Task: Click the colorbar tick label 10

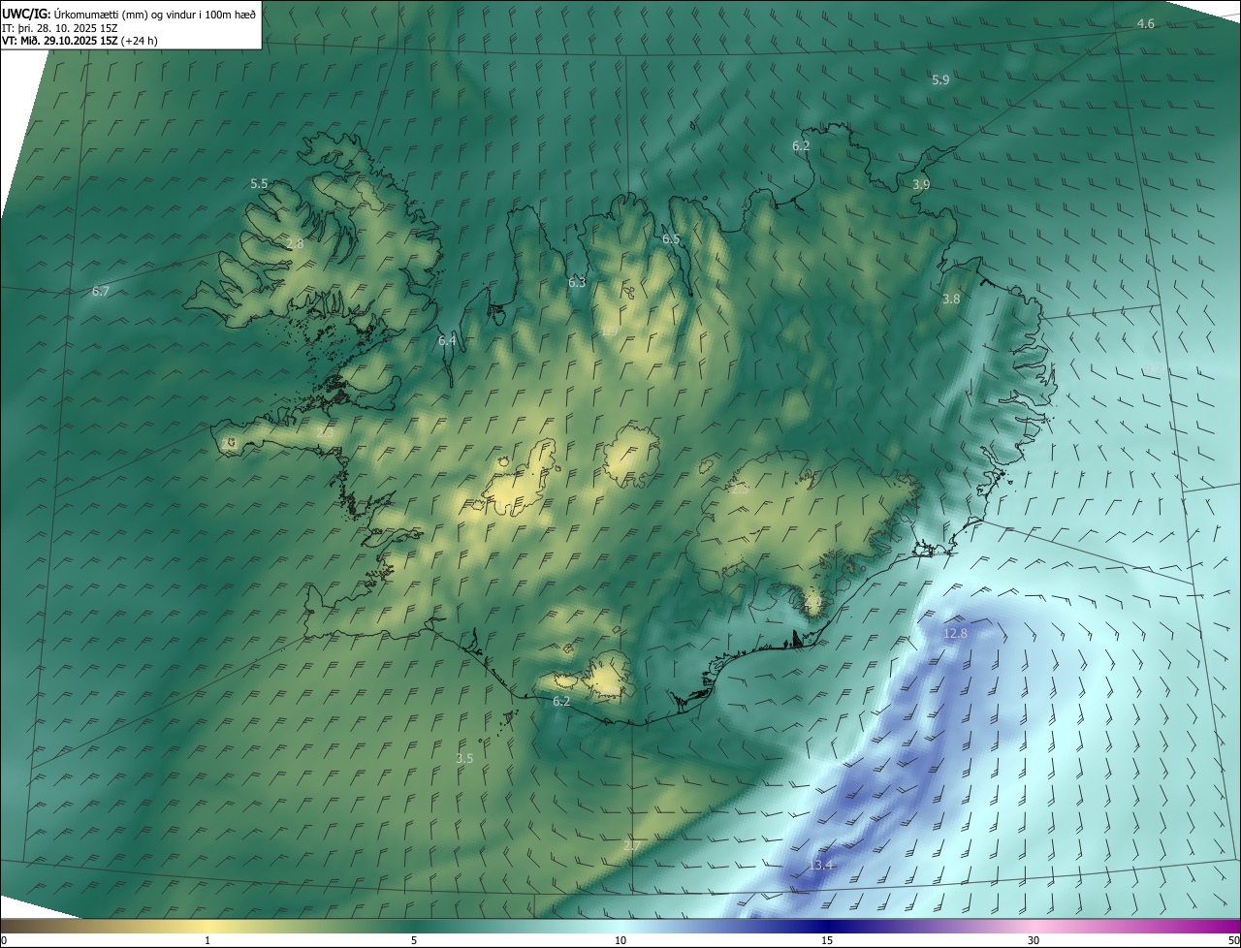Action: click(x=620, y=940)
